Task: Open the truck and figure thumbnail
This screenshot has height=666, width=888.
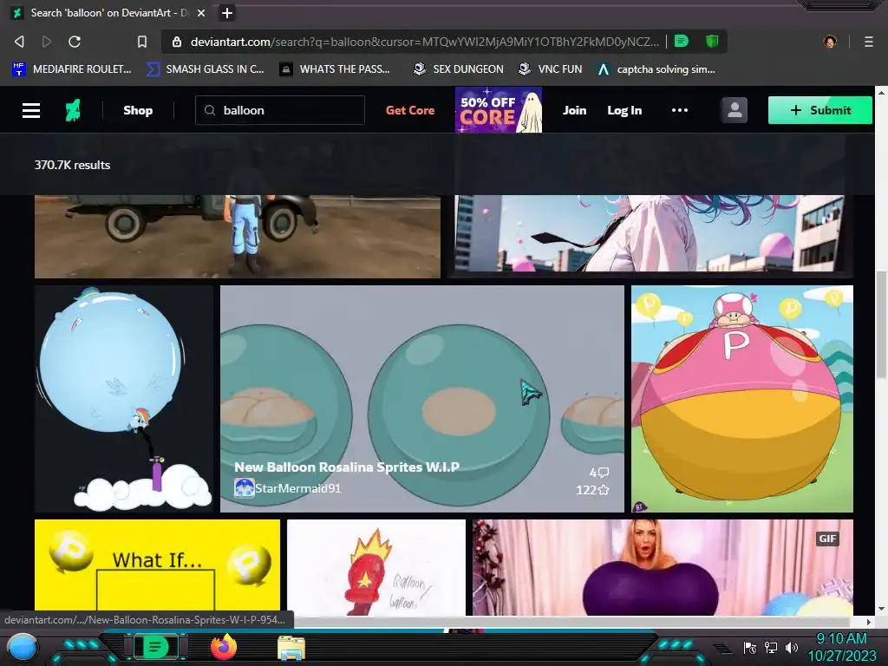Action: tap(238, 236)
